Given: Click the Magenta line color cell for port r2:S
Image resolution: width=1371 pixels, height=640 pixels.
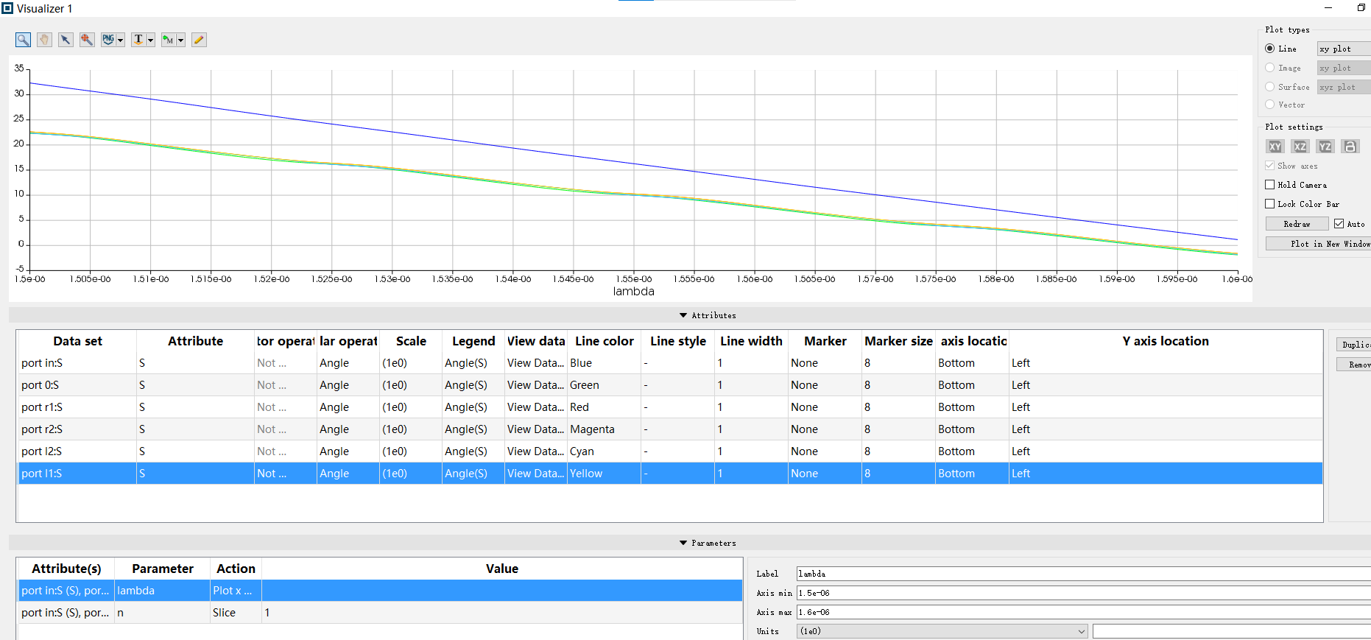Looking at the screenshot, I should [x=604, y=429].
